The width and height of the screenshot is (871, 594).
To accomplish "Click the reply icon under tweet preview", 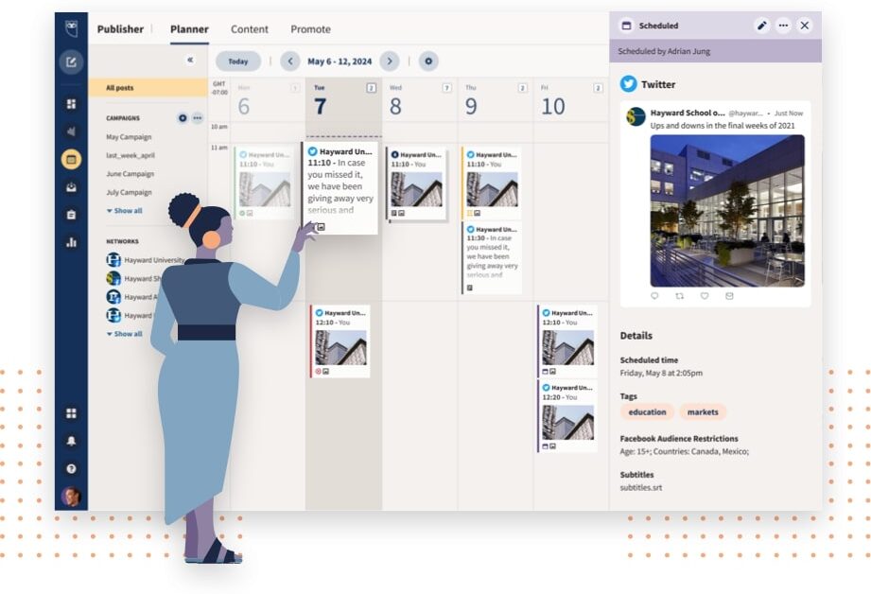I will [654, 296].
